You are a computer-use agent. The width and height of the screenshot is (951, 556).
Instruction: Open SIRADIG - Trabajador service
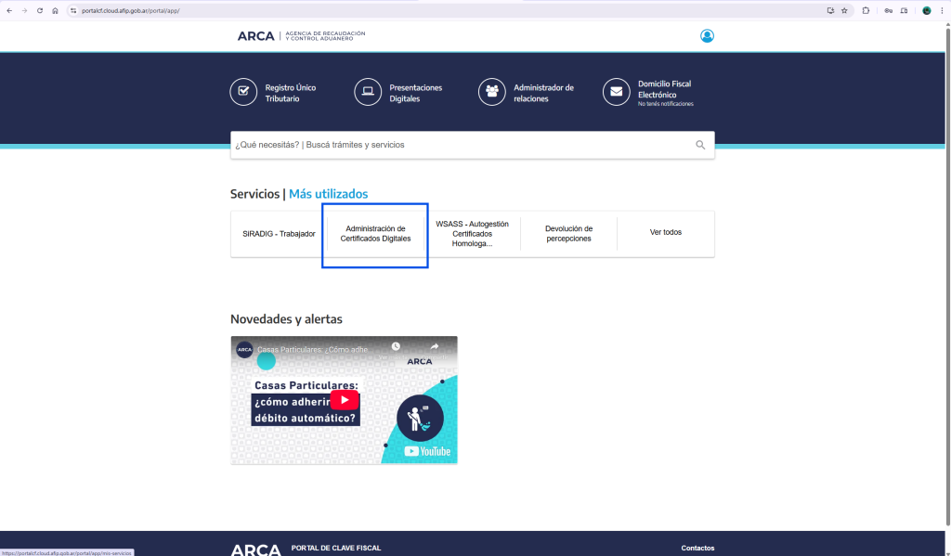(x=279, y=234)
